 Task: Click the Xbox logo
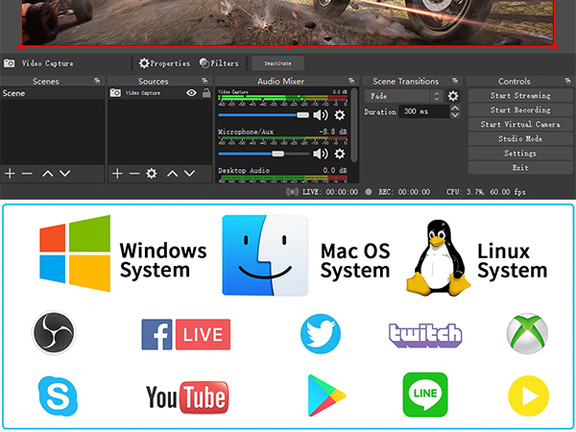pos(527,333)
